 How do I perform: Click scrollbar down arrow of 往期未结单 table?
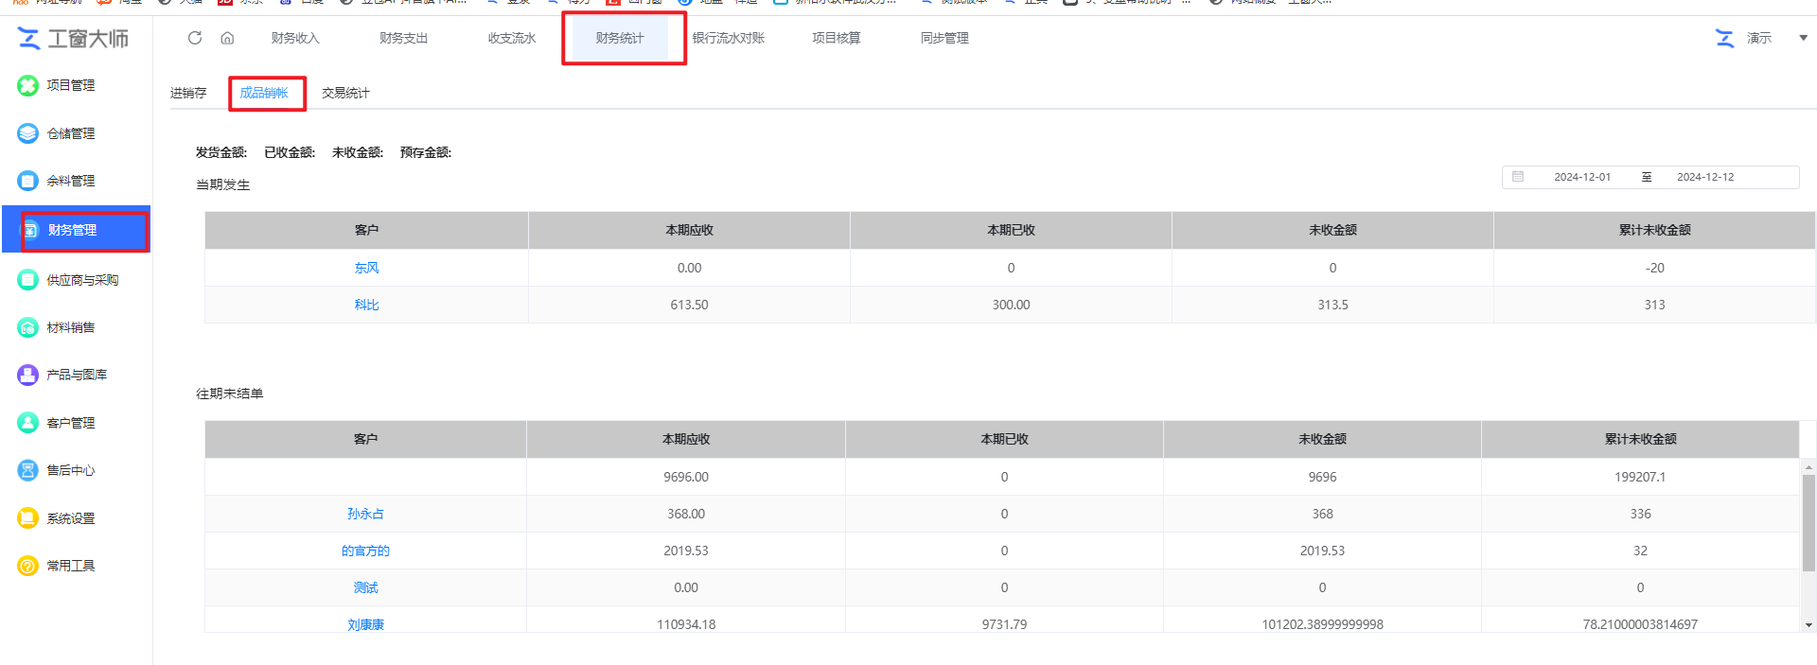click(1808, 625)
